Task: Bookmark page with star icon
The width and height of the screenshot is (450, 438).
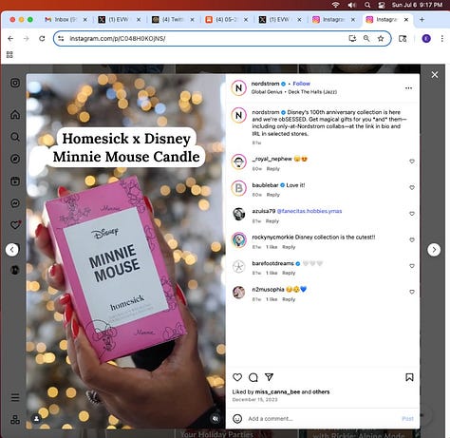Action: [x=381, y=39]
